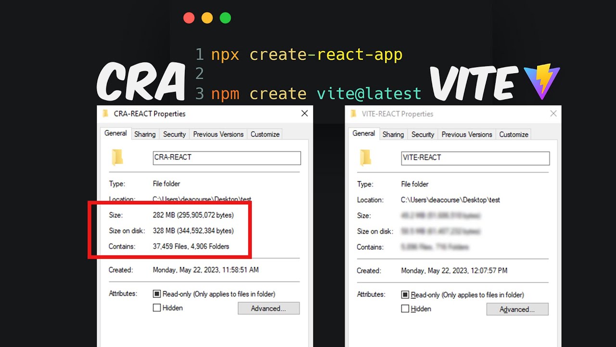Click the 'npx create-react-app' code line
This screenshot has height=347, width=616.
tap(307, 55)
